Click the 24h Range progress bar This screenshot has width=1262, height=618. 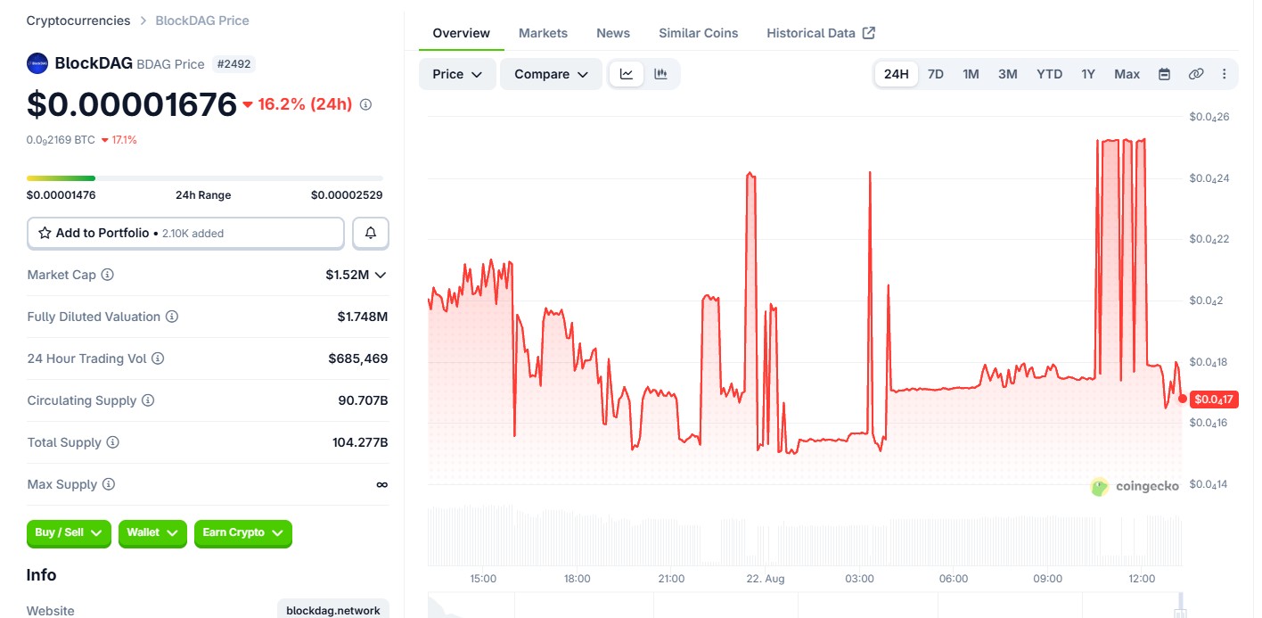click(205, 178)
